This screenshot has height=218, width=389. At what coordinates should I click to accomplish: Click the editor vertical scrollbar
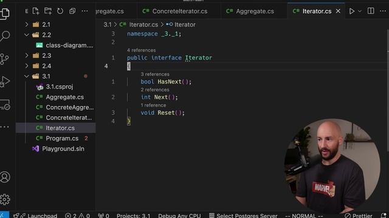388,90
